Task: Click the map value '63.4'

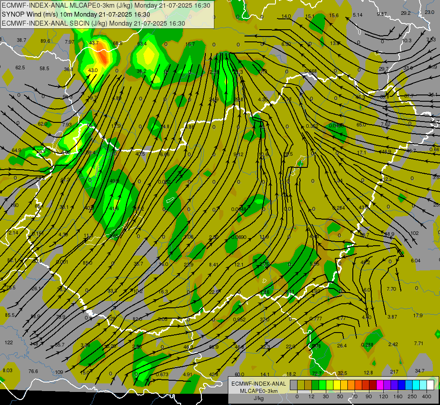Action: [142, 44]
